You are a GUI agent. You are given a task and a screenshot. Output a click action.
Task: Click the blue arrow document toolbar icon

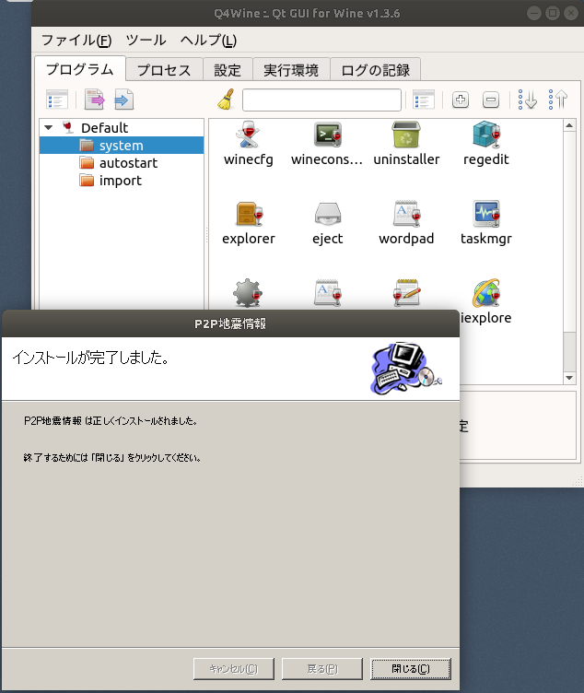[124, 100]
